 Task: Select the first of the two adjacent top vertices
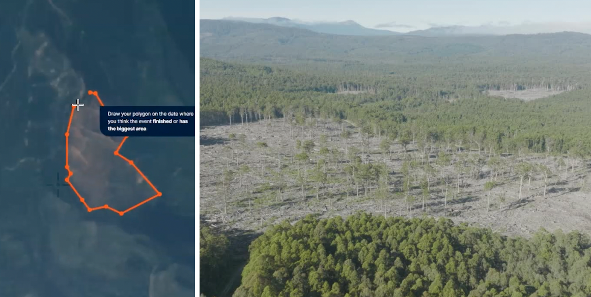tap(90, 92)
